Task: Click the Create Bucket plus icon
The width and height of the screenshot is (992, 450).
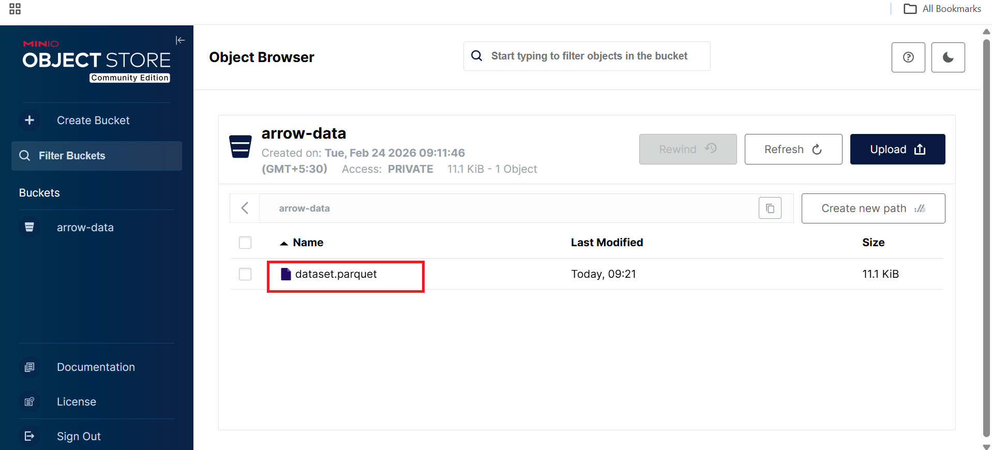Action: click(29, 120)
